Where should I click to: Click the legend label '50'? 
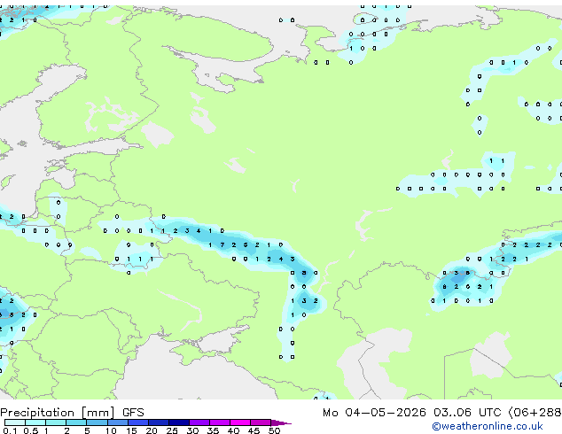(275, 430)
